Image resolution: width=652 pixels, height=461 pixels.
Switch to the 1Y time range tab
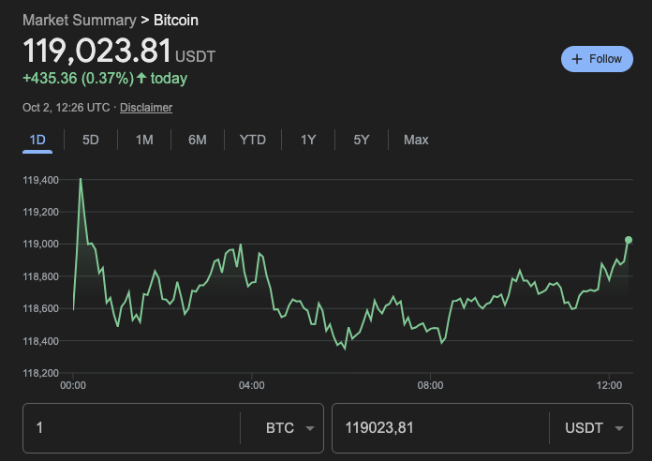click(308, 140)
